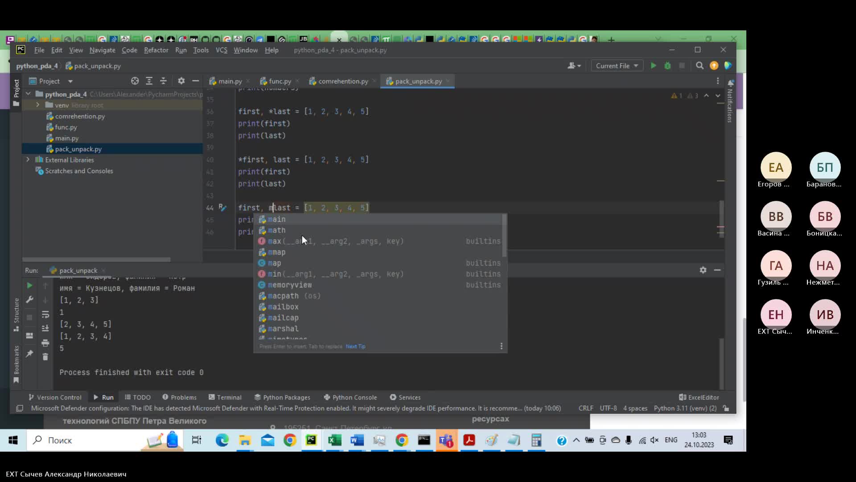Screen dimensions: 856x482
Task: Collapse python_pda_4 project root
Action: 28,94
